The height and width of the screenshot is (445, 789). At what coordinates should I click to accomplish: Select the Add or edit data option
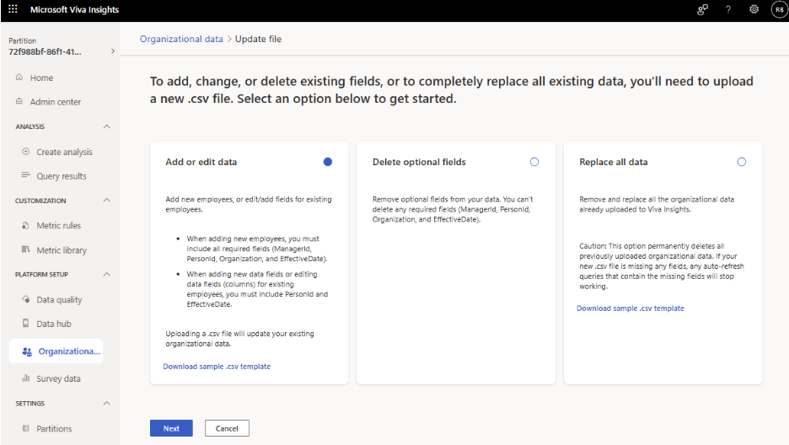click(x=328, y=162)
